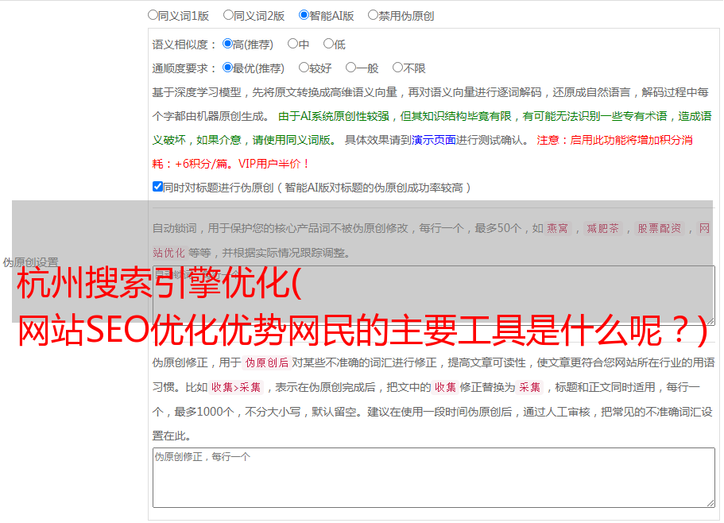Click the 伪原创修正 textarea resize handle
The height and width of the screenshot is (523, 724).
pyautogui.click(x=710, y=503)
